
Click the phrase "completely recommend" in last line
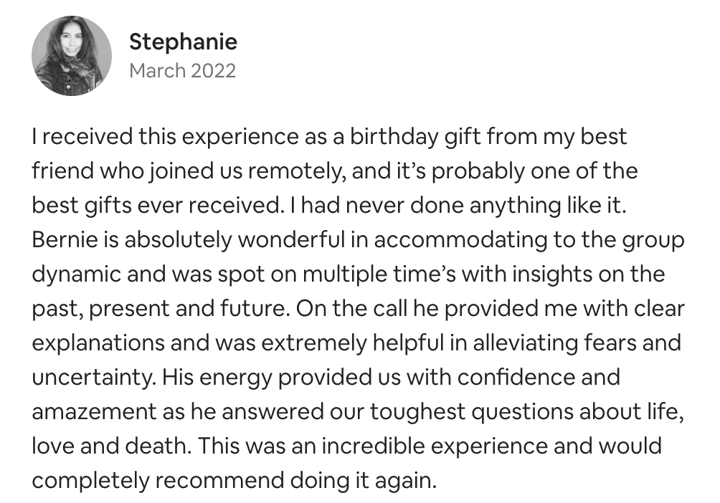(x=158, y=481)
